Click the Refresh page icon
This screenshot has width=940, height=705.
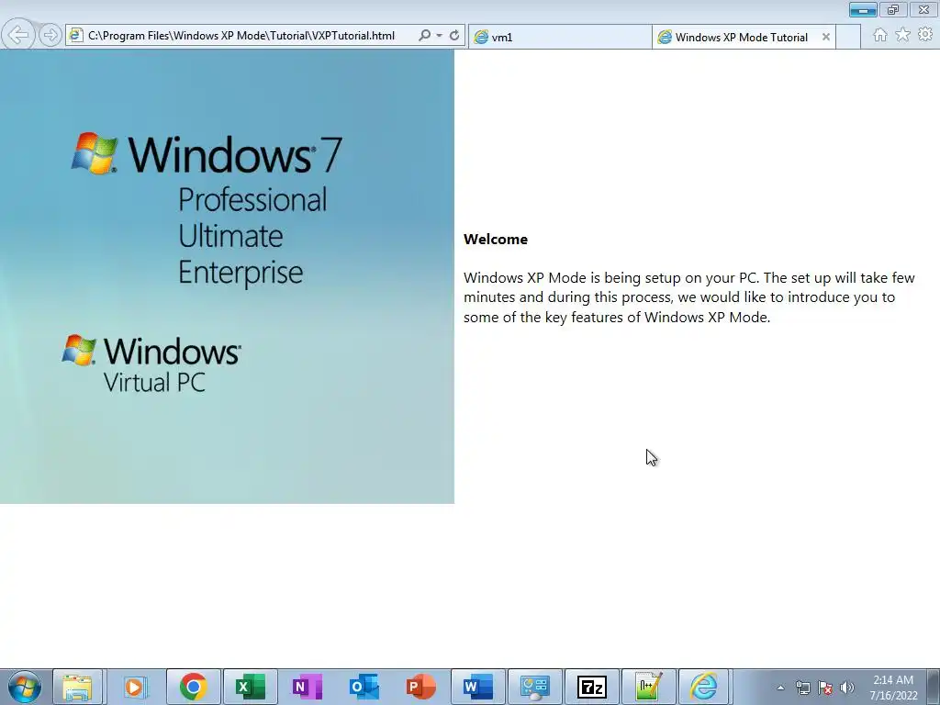tap(454, 36)
